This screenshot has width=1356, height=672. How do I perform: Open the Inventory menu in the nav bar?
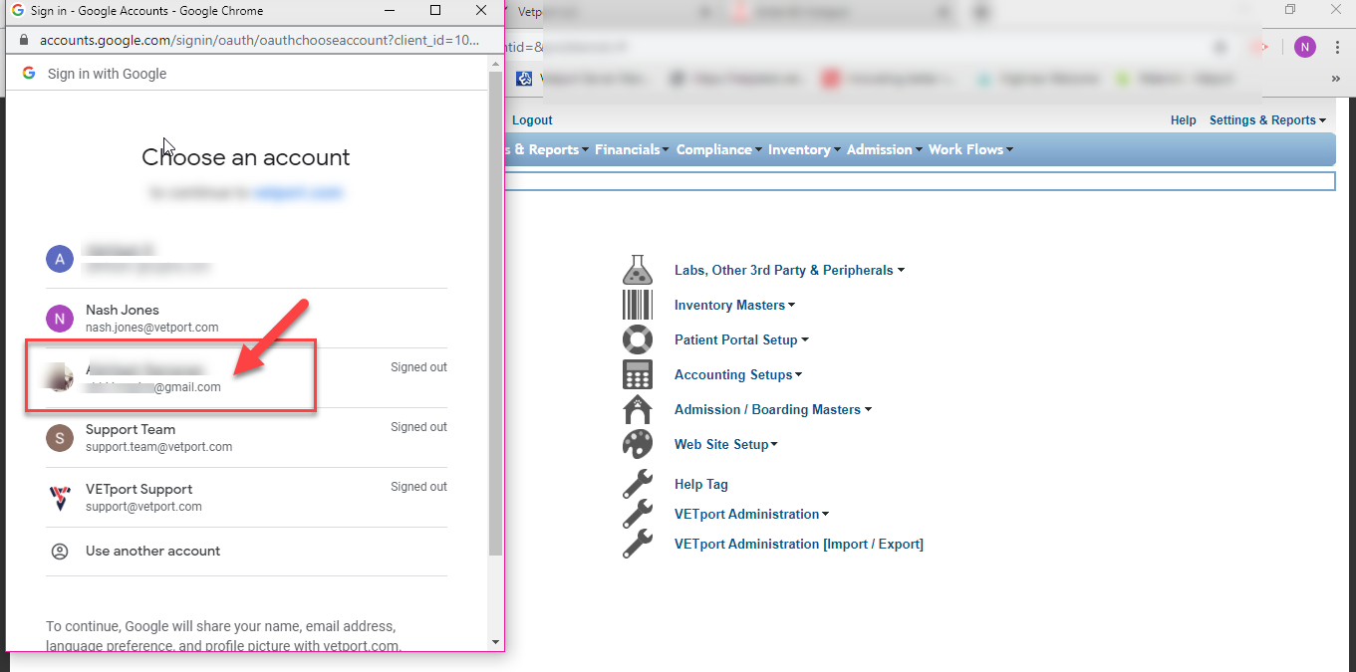tap(804, 149)
